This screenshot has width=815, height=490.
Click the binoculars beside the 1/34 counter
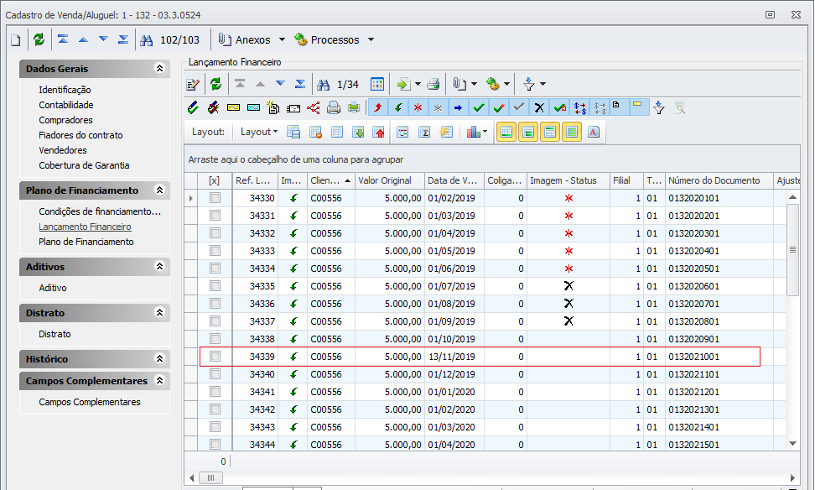tap(324, 84)
